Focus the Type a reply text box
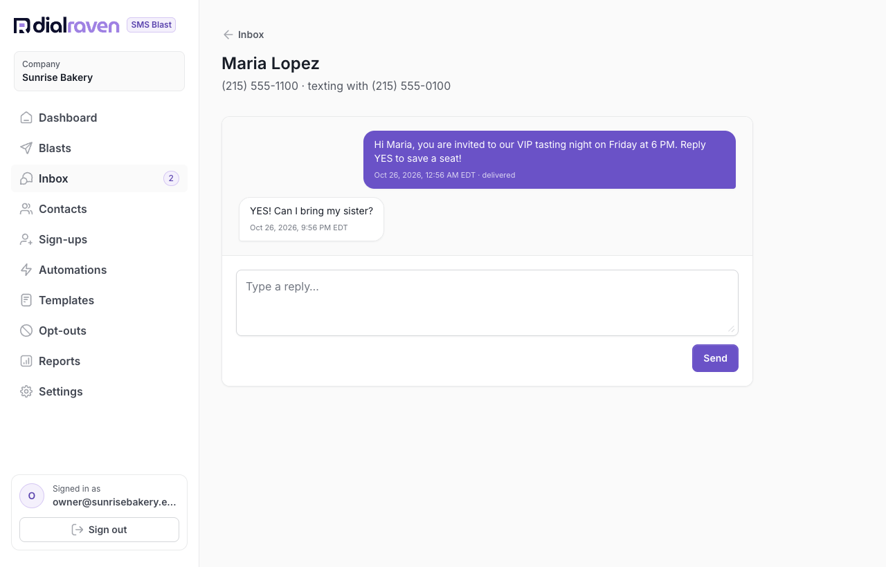Screen dimensions: 886x567 tap(487, 303)
